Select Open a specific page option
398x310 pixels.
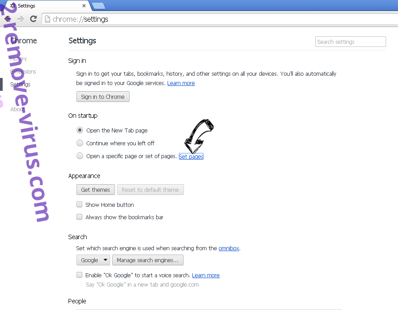click(x=80, y=156)
